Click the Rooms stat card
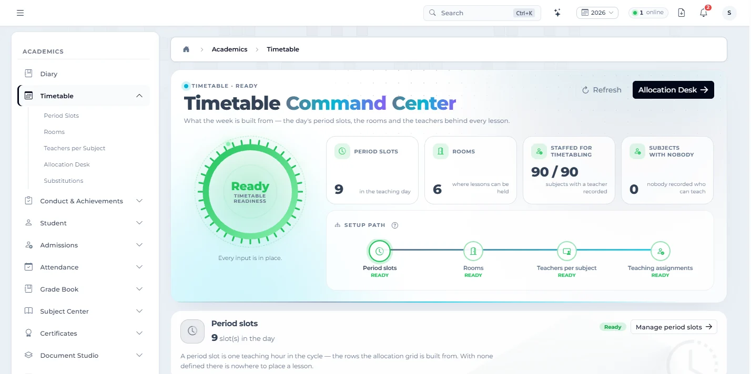The image size is (751, 374). pos(471,170)
